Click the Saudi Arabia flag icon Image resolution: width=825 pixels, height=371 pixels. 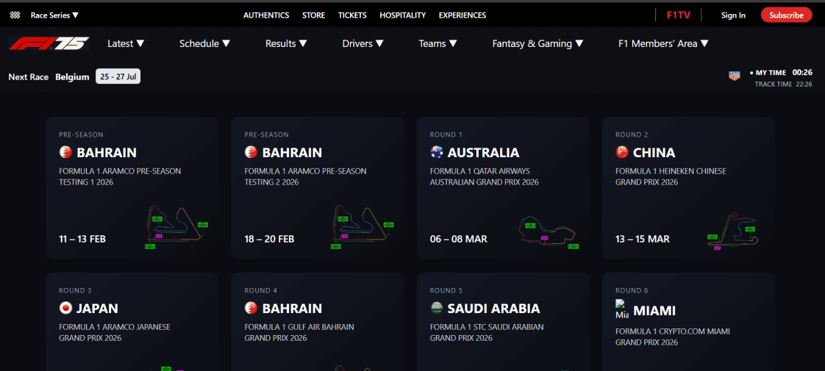pos(436,308)
